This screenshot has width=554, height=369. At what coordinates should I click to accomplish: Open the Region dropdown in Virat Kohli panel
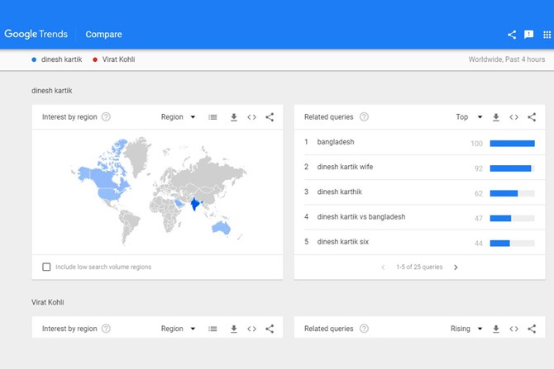tap(178, 329)
